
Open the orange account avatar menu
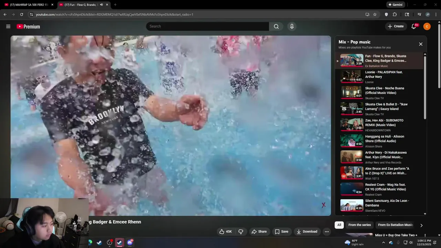point(427,27)
